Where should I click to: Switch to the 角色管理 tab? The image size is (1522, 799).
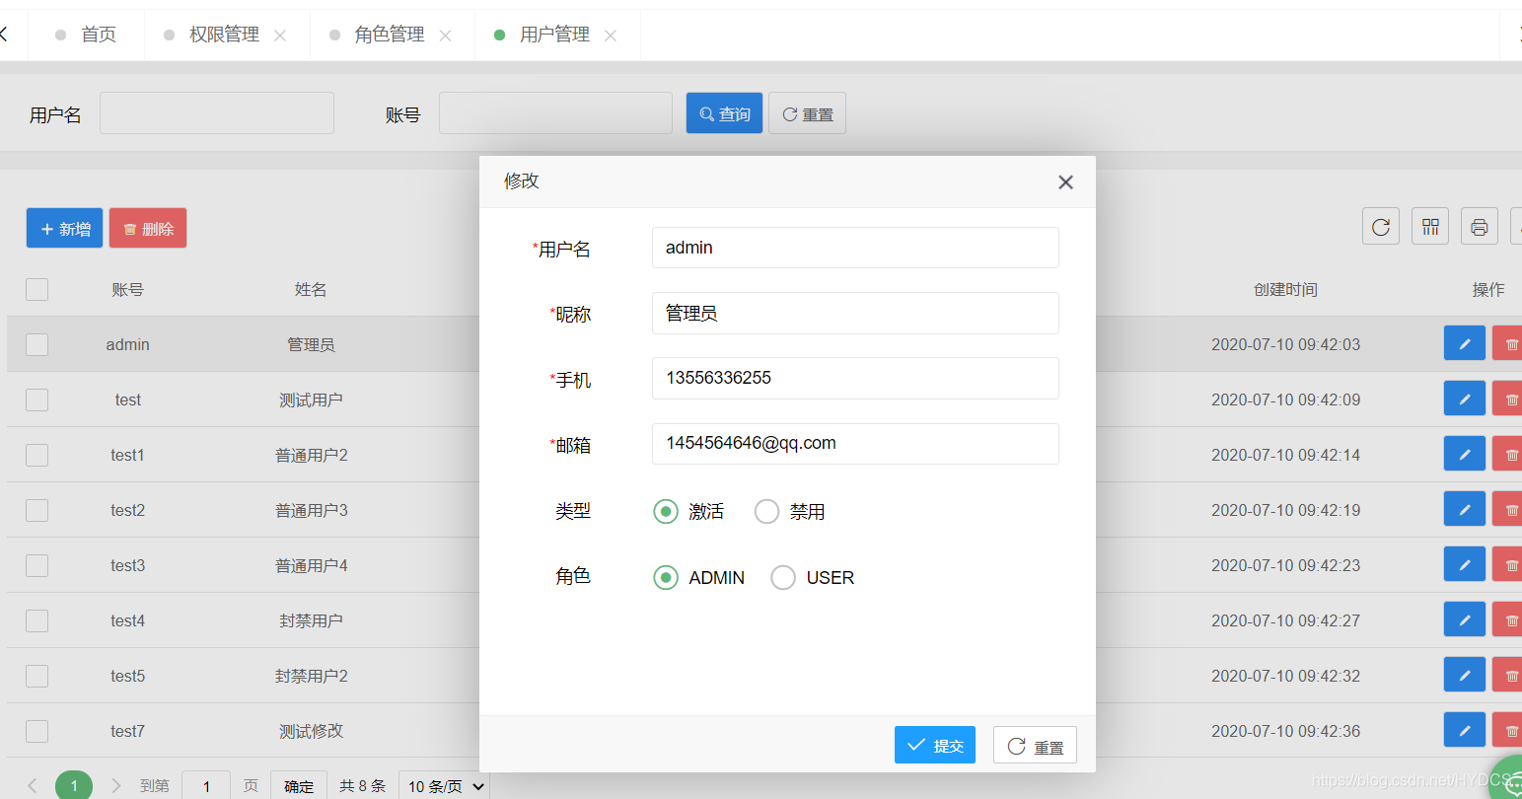(x=391, y=34)
